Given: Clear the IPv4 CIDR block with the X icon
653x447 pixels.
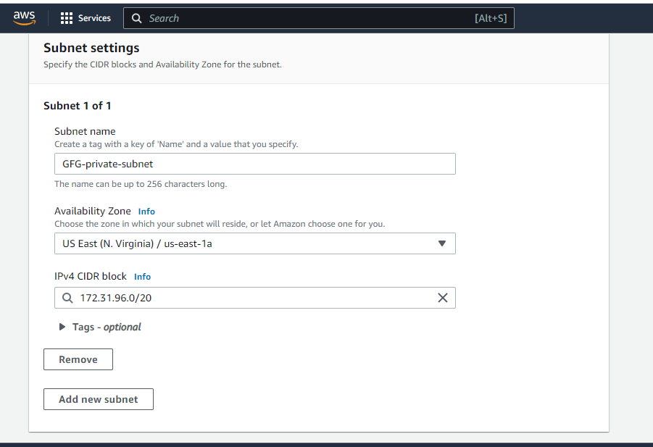Looking at the screenshot, I should 442,298.
